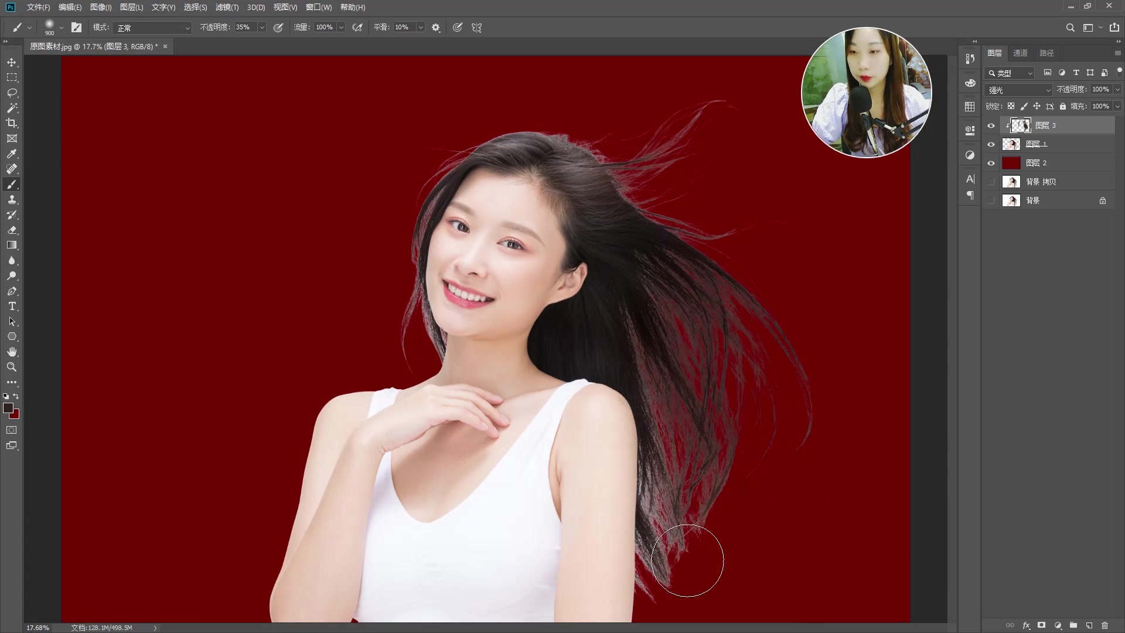Select the Clone Stamp tool

coord(12,199)
